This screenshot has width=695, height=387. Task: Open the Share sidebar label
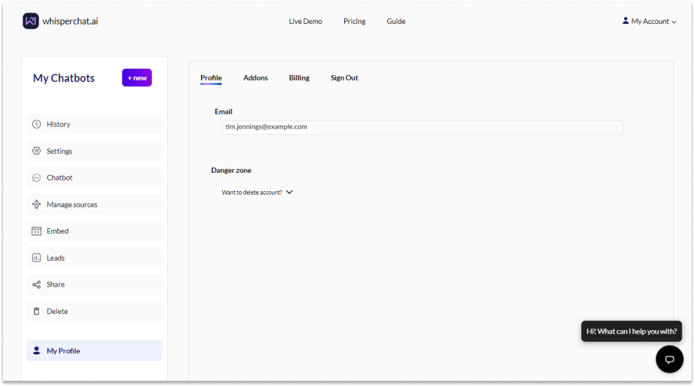tap(56, 284)
